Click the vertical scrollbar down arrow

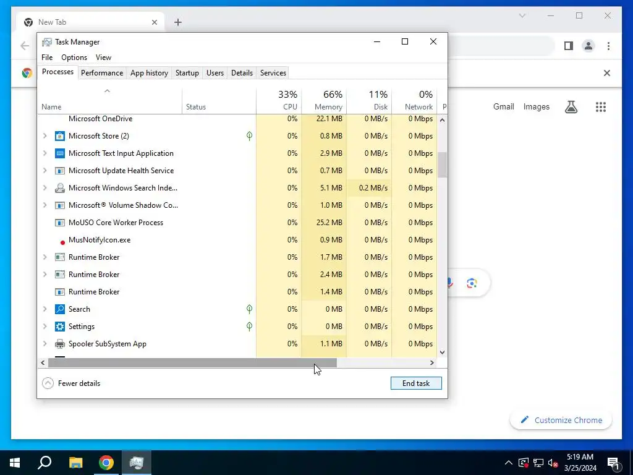pyautogui.click(x=443, y=352)
